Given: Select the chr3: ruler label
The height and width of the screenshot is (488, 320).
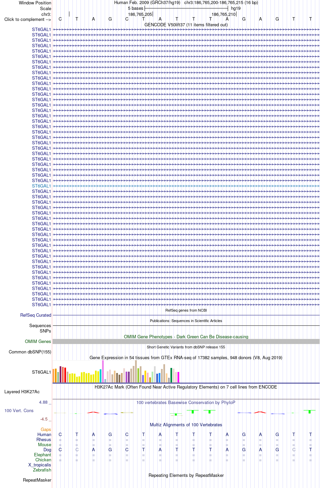Looking at the screenshot, I should pos(46,14).
